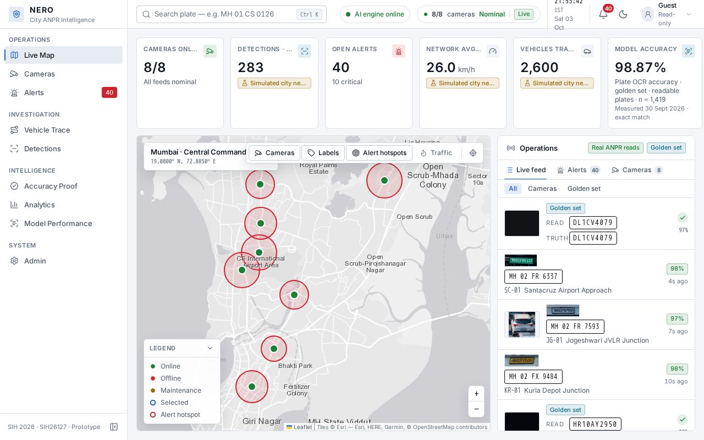Click the Open Alerts siren icon

(x=399, y=51)
